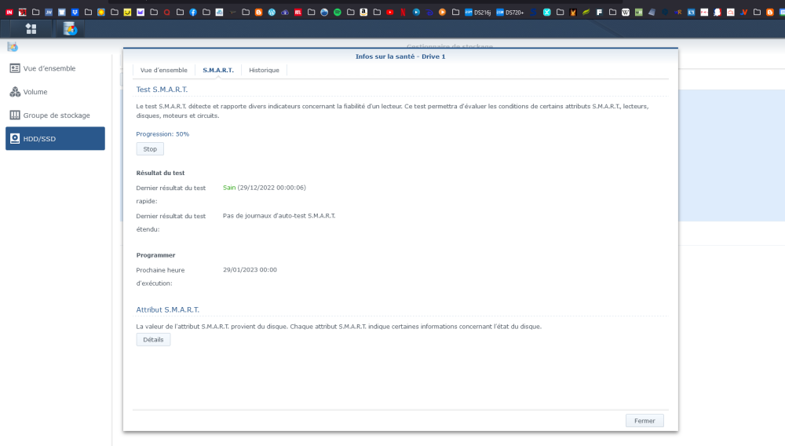The width and height of the screenshot is (785, 446).
Task: Click the Storage Manager taskbar icon
Action: point(70,29)
